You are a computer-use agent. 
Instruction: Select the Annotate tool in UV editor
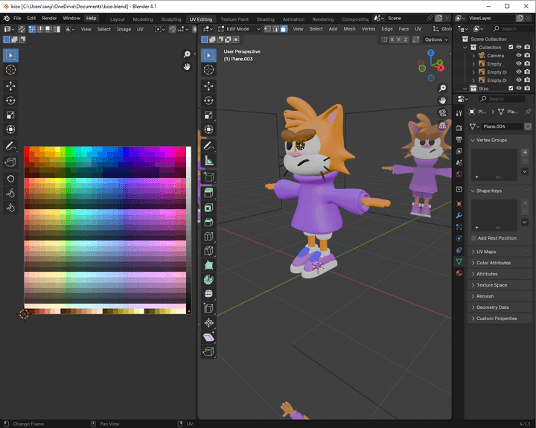click(x=11, y=147)
